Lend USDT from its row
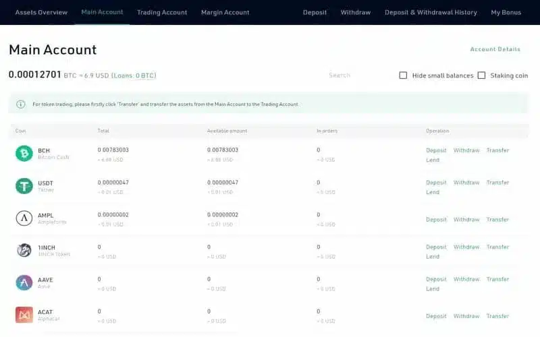 click(433, 192)
